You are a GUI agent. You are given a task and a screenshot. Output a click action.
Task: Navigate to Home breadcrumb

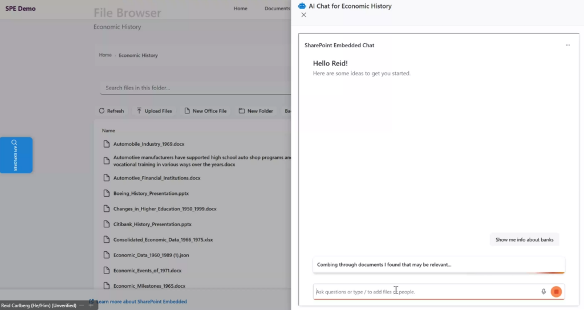click(105, 55)
